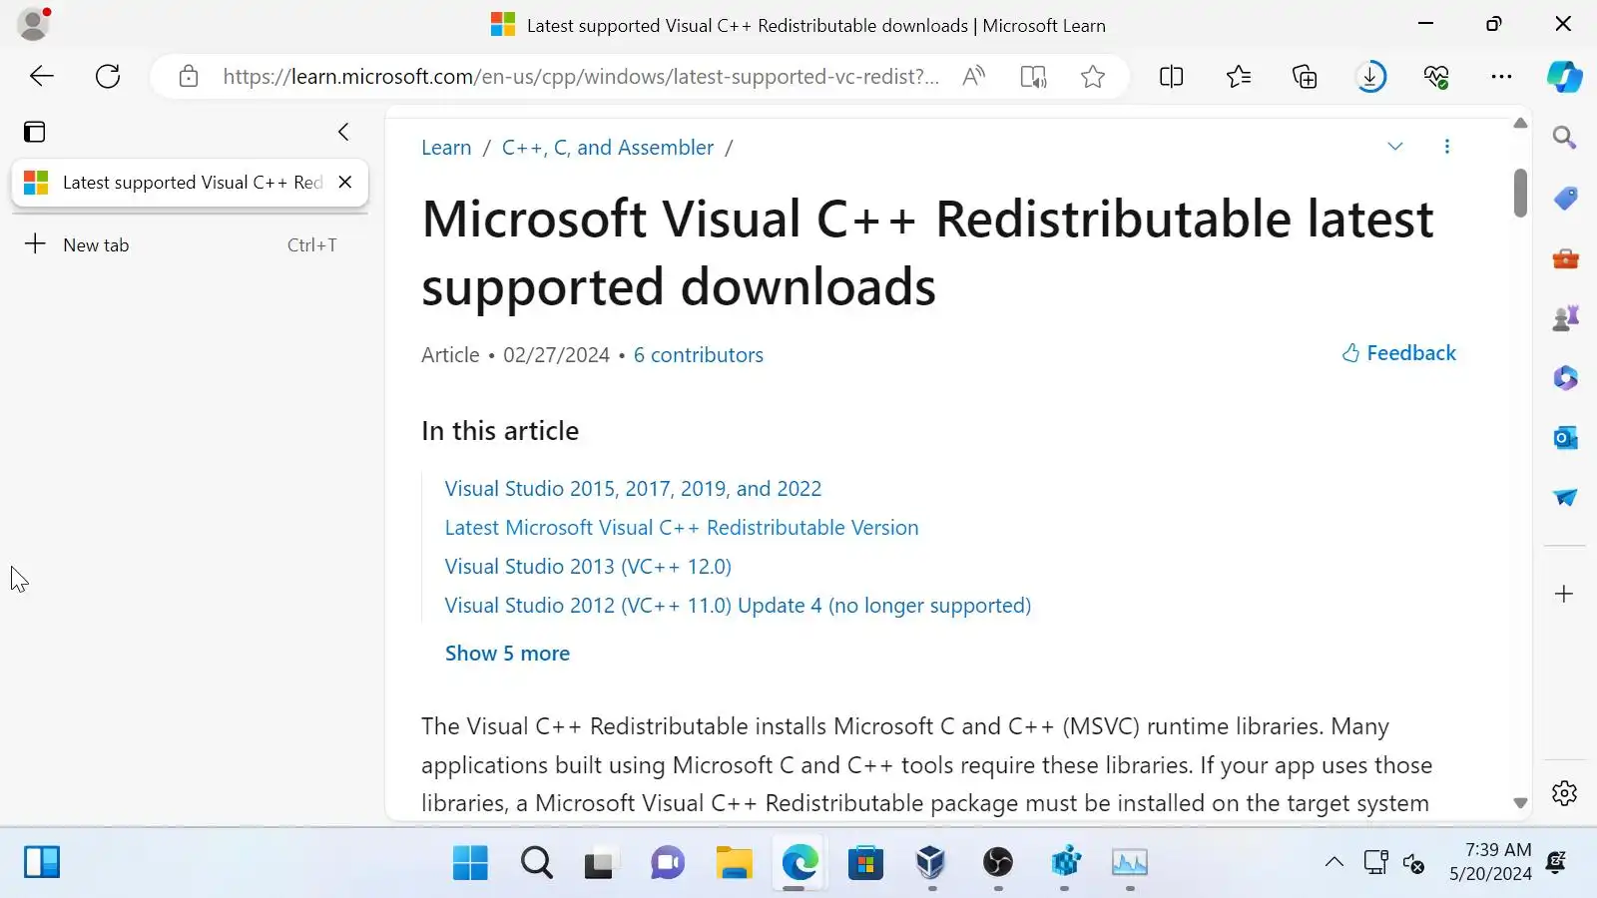Screen dimensions: 1597x898
Task: Open a New tab
Action: [190, 244]
